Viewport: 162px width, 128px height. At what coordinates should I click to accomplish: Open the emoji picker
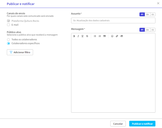pyautogui.click(x=112, y=36)
